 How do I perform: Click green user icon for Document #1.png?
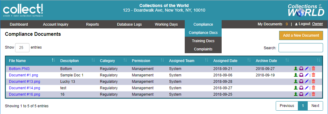coord(296,75)
